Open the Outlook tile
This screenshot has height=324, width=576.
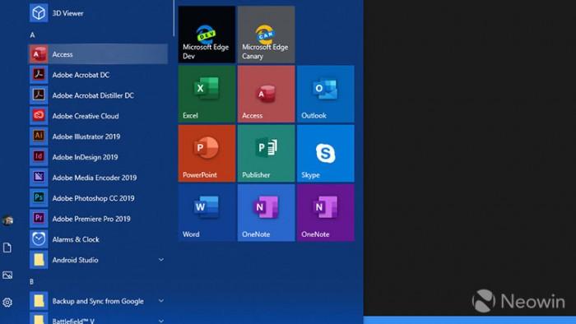pos(326,94)
